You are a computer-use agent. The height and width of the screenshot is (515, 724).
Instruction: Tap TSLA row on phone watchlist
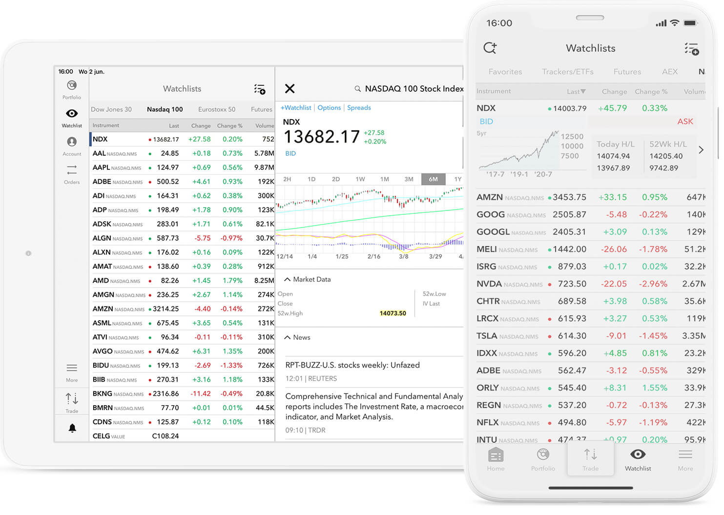click(x=591, y=336)
